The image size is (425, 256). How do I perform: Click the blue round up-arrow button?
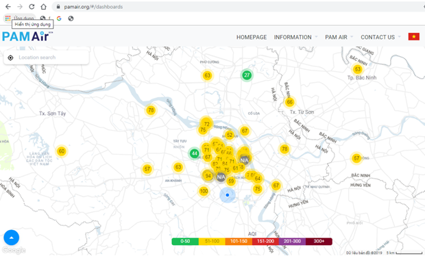click(12, 238)
